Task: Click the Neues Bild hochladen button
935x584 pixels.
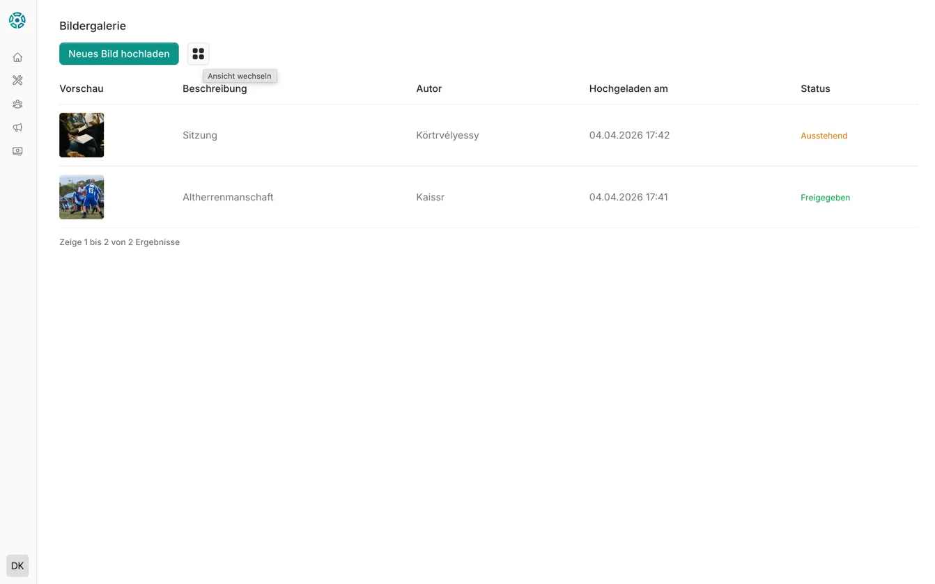Action: [118, 54]
